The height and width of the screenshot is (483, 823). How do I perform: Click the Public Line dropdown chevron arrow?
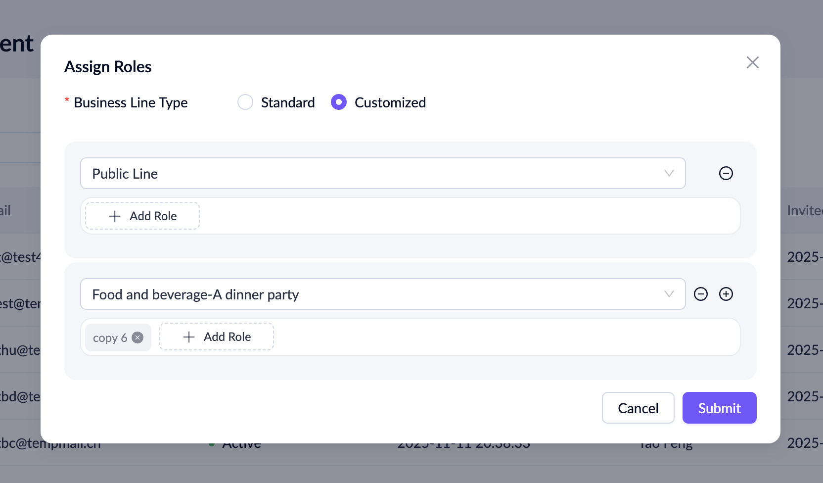(x=669, y=173)
